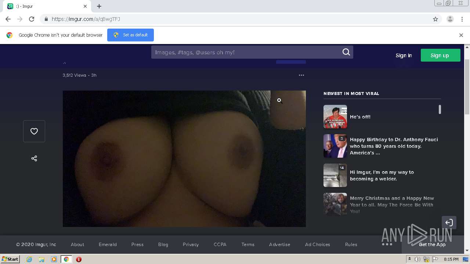
Task: Go back with browser back arrow
Action: (8, 19)
